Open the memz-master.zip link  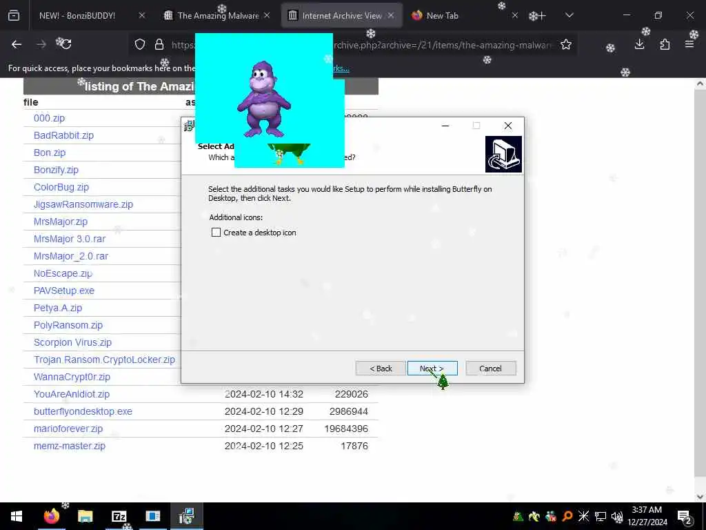click(x=70, y=446)
